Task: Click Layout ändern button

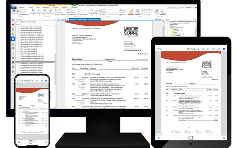Action: 71,12
